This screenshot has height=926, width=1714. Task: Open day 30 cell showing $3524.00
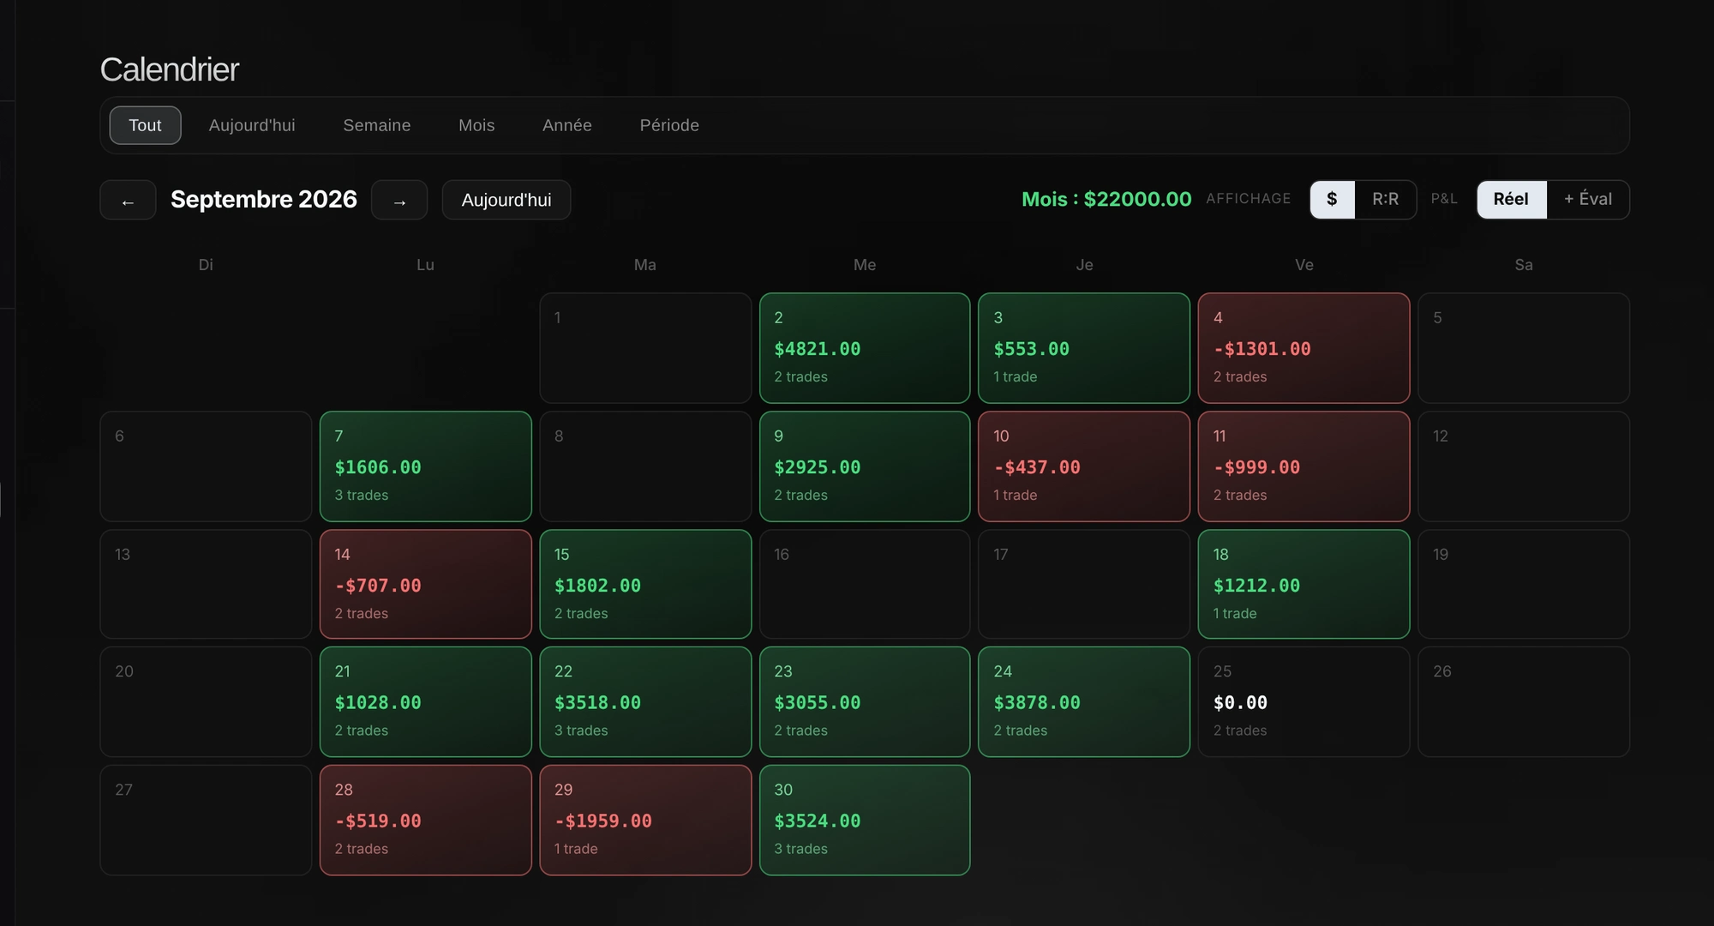865,820
